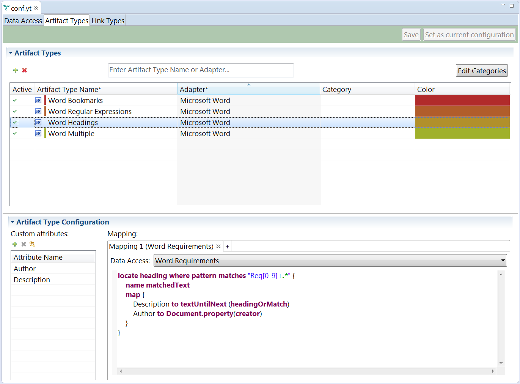Click the Word icon in the Word Multiple row
The image size is (520, 384).
38,133
